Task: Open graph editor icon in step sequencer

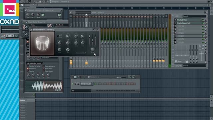Action: [x=129, y=77]
